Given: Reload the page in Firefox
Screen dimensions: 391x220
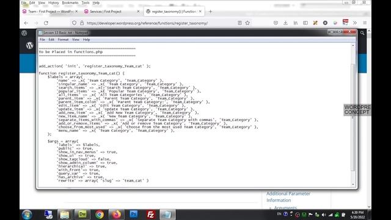Looking at the screenshot, I should click(46, 23).
